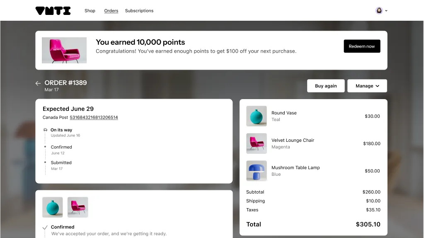The height and width of the screenshot is (238, 424).
Task: Open the Canada Post tracking number link
Action: click(x=94, y=117)
